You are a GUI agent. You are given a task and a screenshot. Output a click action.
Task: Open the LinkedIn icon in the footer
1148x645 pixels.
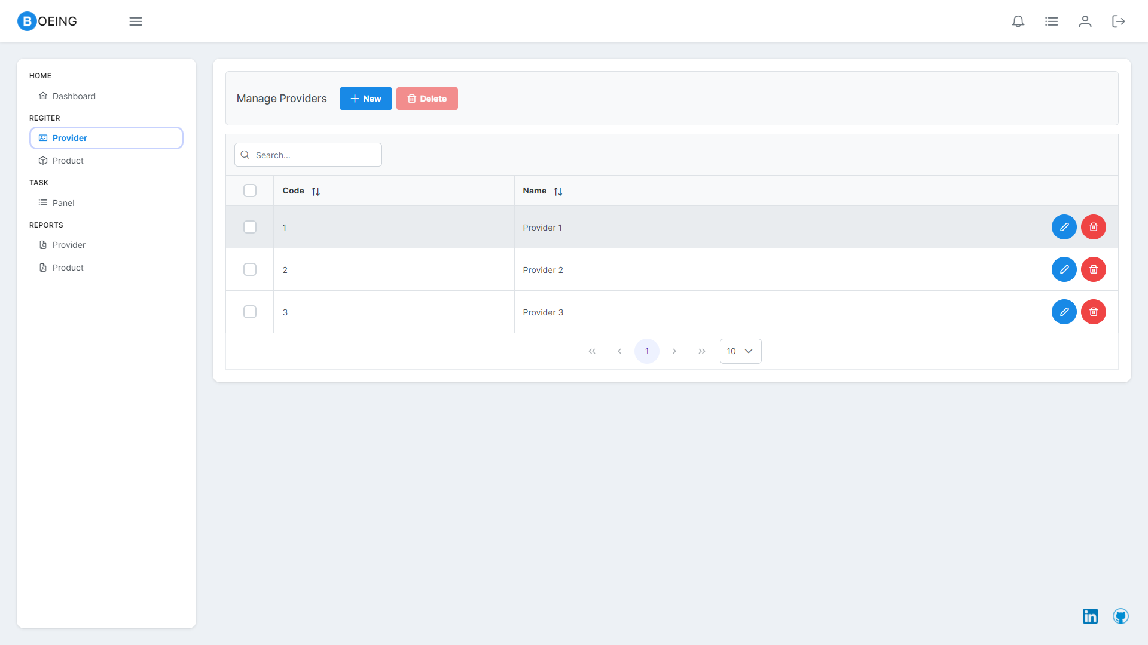pyautogui.click(x=1090, y=616)
